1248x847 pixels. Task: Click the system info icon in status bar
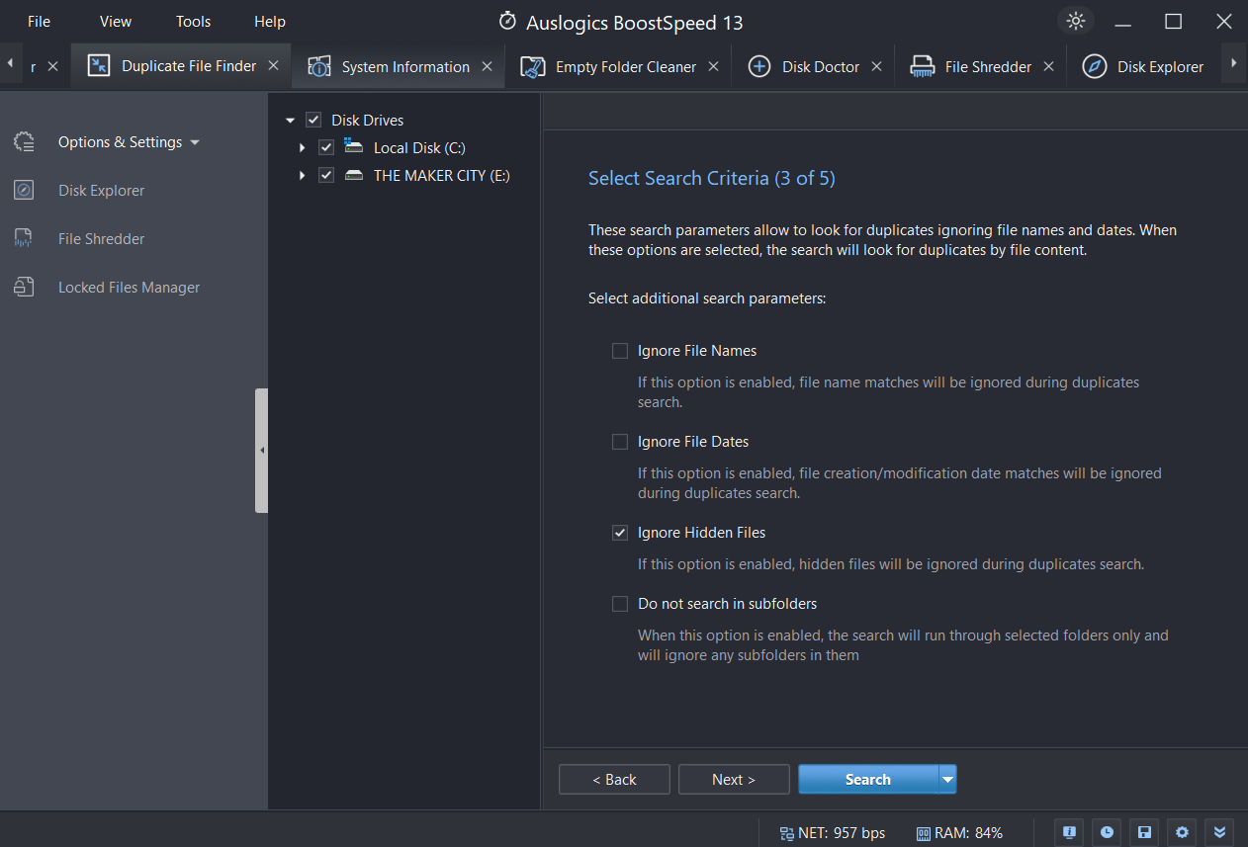1069,832
